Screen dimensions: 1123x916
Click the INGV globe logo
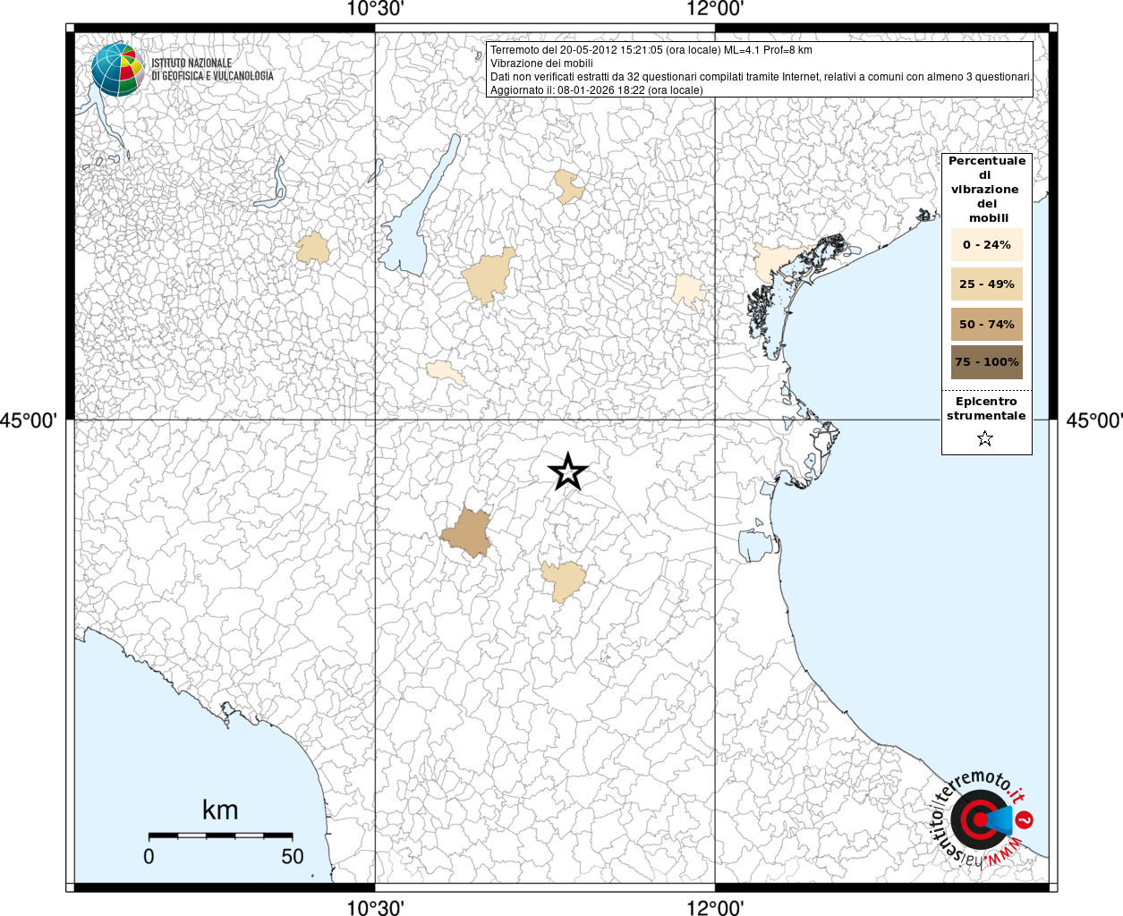pos(117,69)
